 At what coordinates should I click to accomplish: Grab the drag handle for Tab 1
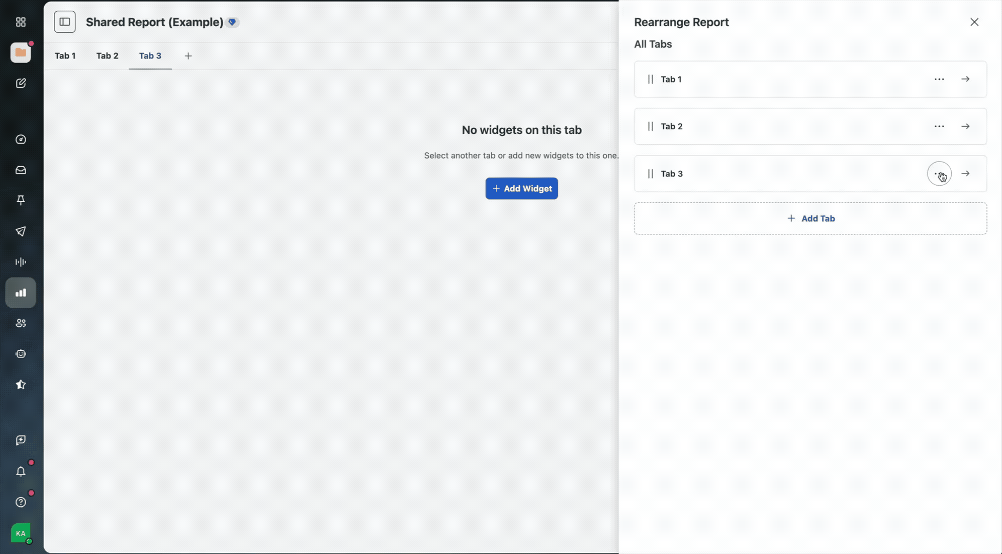pos(650,79)
